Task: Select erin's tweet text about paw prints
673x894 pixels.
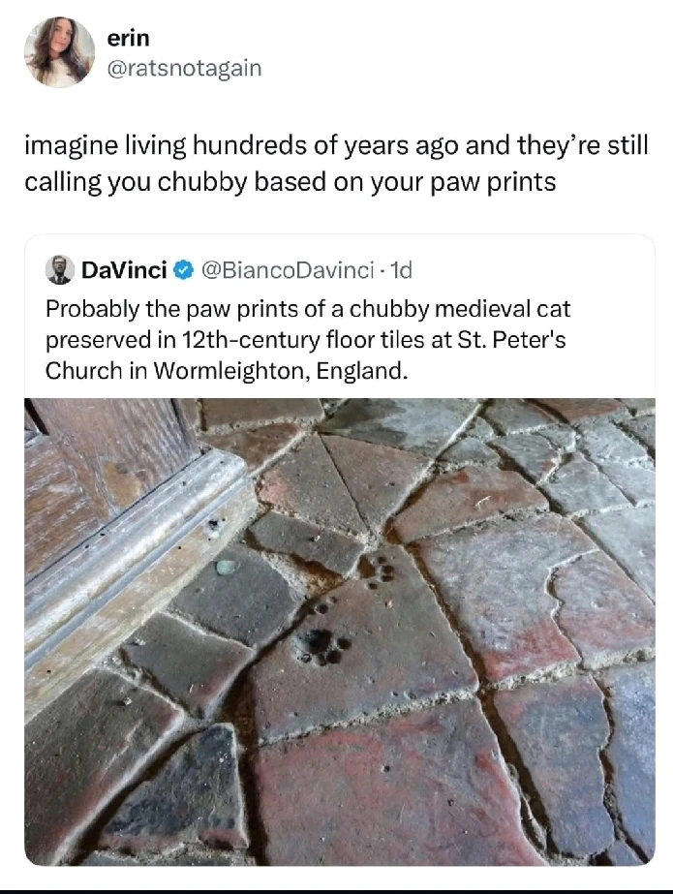Action: click(335, 163)
